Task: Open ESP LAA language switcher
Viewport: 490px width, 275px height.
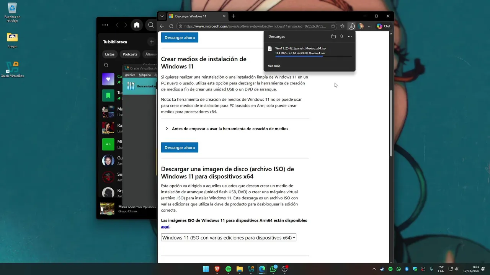Action: tap(441, 269)
